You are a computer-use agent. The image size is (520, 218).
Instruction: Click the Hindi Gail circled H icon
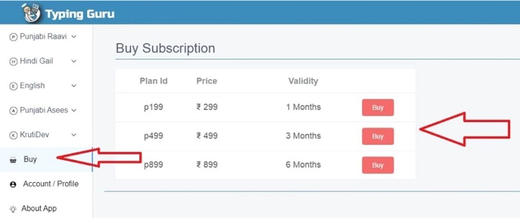tap(13, 62)
